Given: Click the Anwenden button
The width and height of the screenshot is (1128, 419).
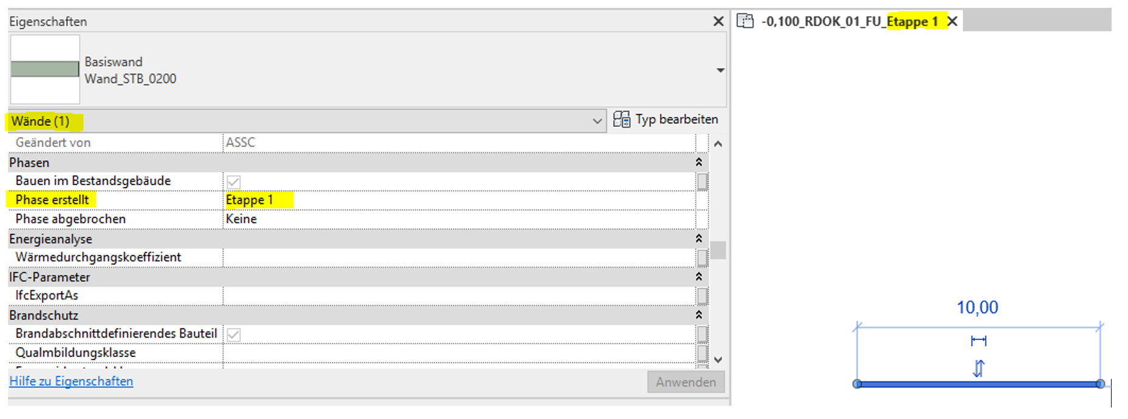Looking at the screenshot, I should (x=686, y=382).
